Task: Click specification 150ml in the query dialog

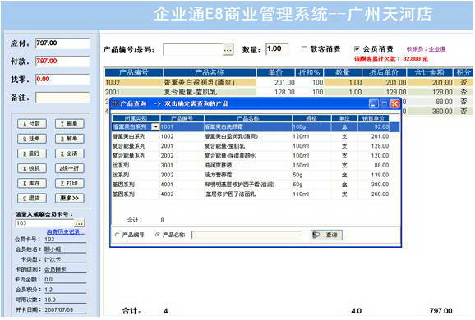Action: [301, 166]
